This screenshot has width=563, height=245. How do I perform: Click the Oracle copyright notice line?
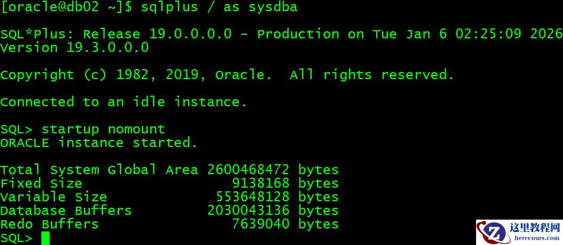pos(227,75)
